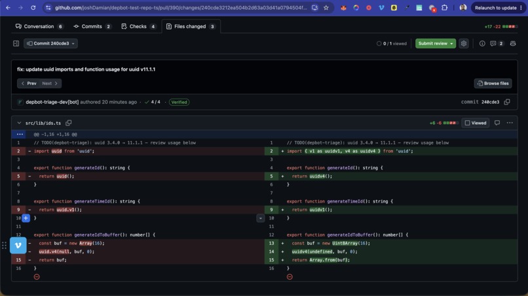The image size is (528, 296).
Task: Open the Copilot icon in toolbar
Action: [x=513, y=43]
